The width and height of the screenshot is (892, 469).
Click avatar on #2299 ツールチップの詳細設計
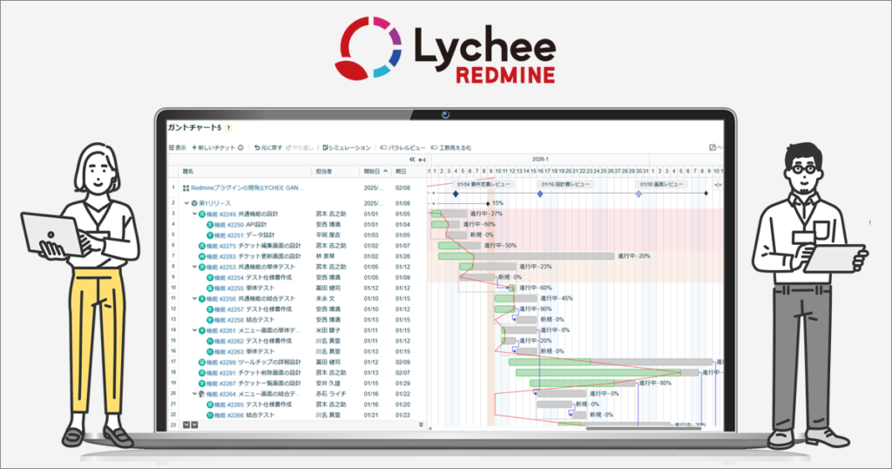[x=201, y=362]
